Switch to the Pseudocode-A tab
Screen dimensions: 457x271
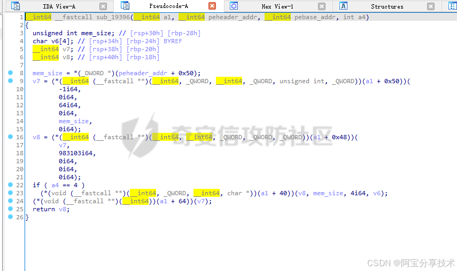tap(168, 6)
